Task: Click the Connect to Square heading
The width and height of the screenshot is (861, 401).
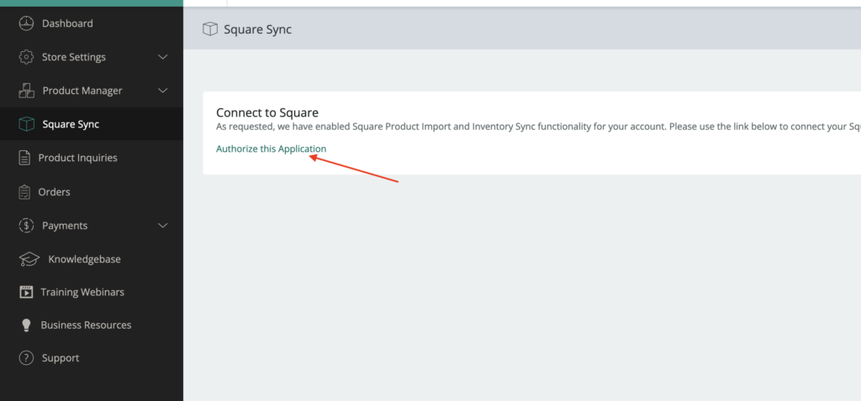Action: [x=267, y=112]
